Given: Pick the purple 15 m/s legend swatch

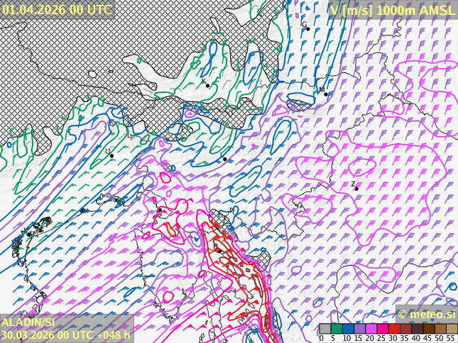Looking at the screenshot, I should tap(359, 329).
